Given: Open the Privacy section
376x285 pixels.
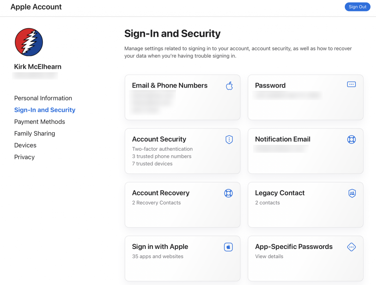Looking at the screenshot, I should click(x=24, y=157).
